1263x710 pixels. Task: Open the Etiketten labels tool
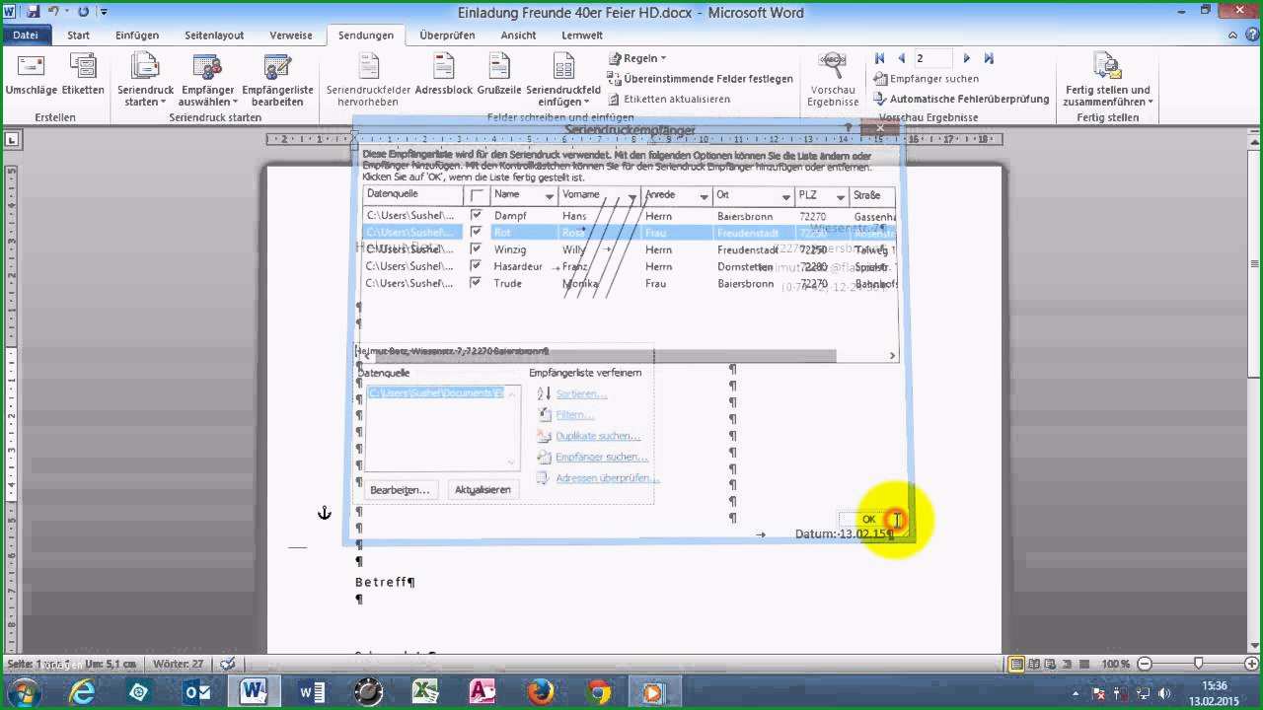[83, 76]
